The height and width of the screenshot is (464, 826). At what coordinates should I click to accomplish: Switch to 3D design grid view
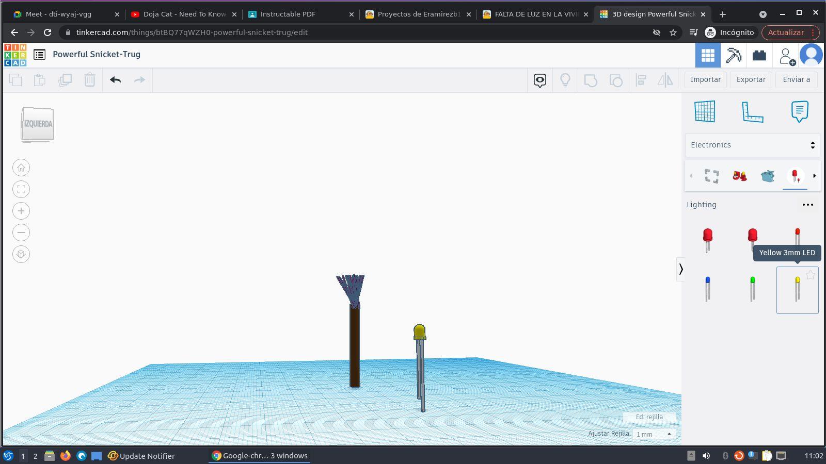[708, 55]
